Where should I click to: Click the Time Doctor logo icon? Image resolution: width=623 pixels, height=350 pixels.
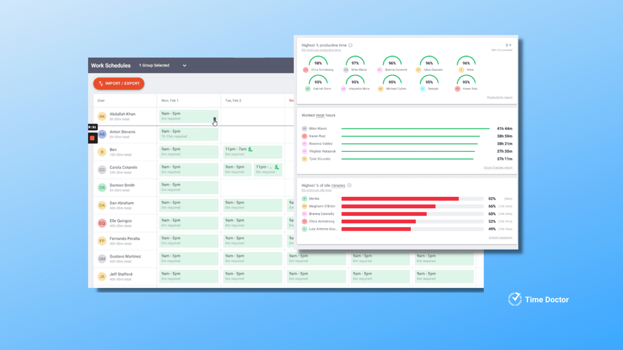coord(515,299)
